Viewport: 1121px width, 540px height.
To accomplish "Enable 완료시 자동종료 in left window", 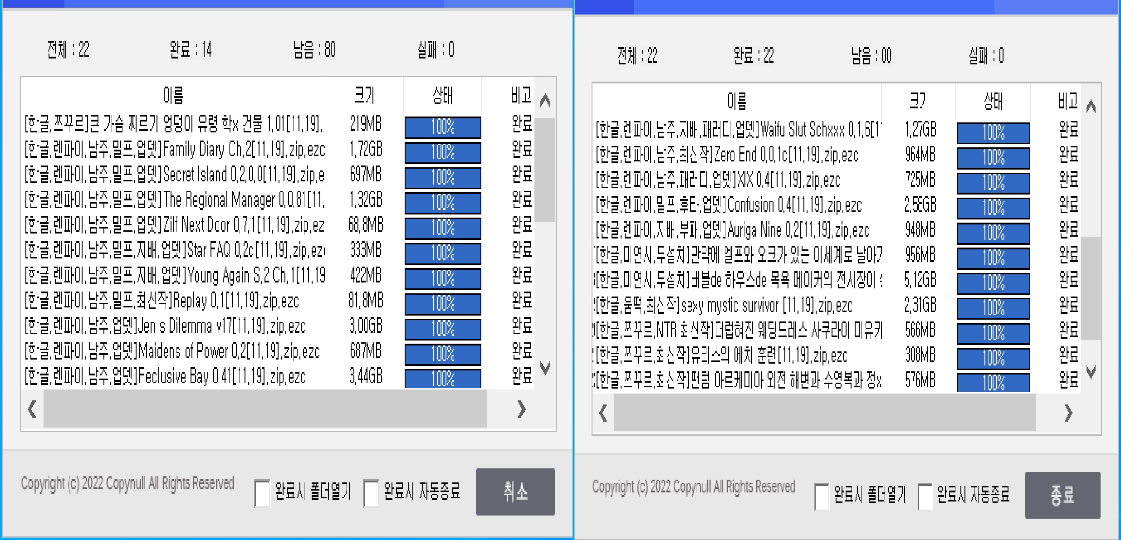I will point(371,492).
